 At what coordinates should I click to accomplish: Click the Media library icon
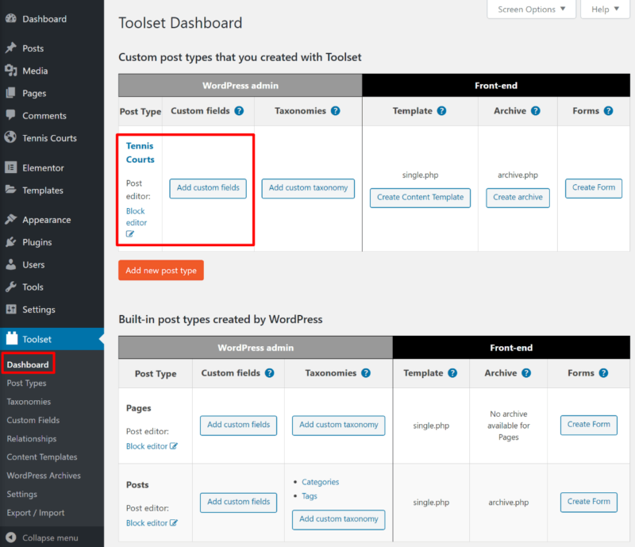point(11,71)
